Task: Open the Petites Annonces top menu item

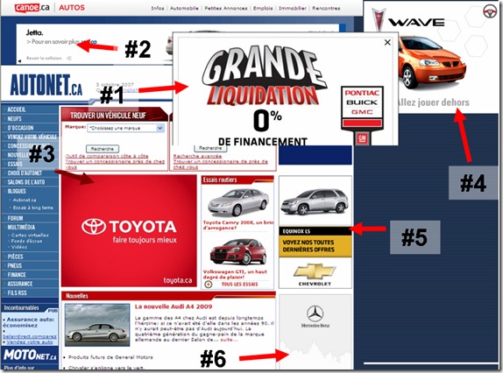Action: tap(226, 9)
